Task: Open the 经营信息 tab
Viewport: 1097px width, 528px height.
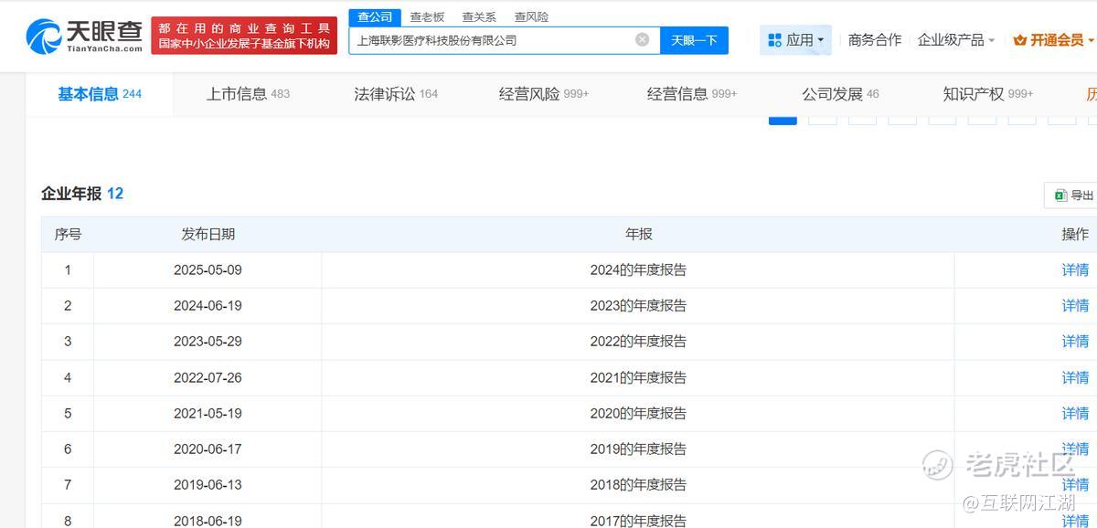Action: pos(692,94)
